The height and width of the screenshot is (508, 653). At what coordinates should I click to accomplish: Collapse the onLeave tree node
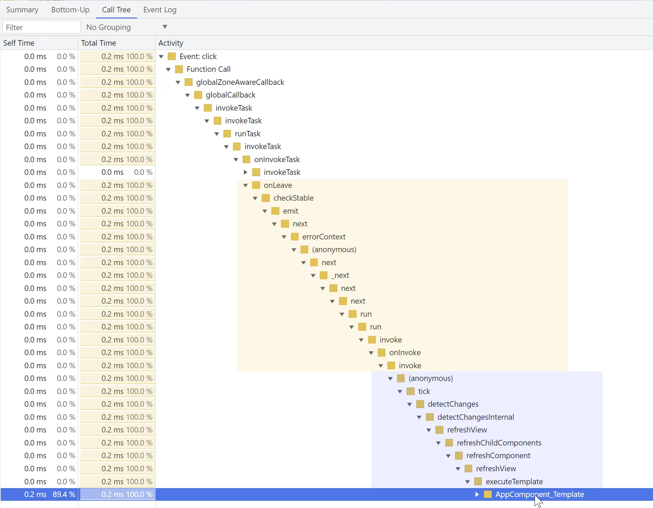click(x=245, y=185)
